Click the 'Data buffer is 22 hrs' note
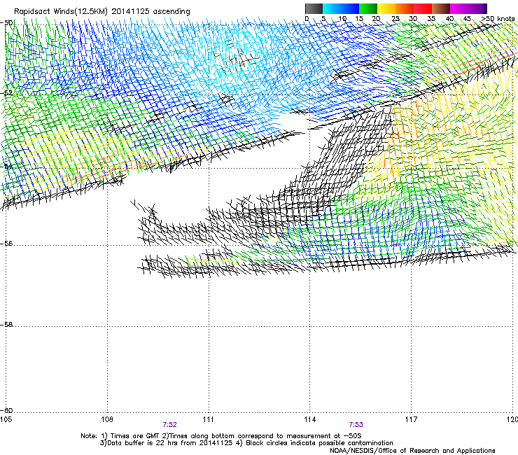 click(x=246, y=443)
